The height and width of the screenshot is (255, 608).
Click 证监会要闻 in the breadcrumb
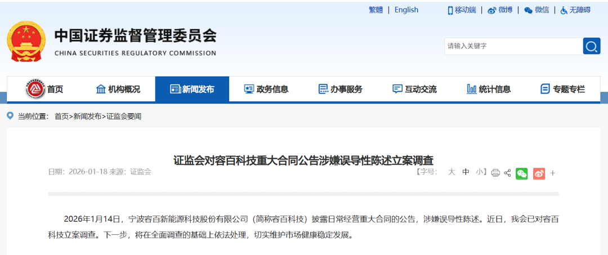[x=124, y=116]
